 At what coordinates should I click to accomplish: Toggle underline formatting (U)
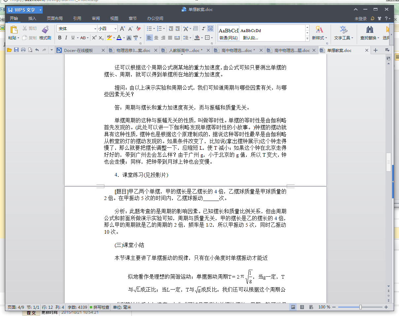click(x=73, y=38)
